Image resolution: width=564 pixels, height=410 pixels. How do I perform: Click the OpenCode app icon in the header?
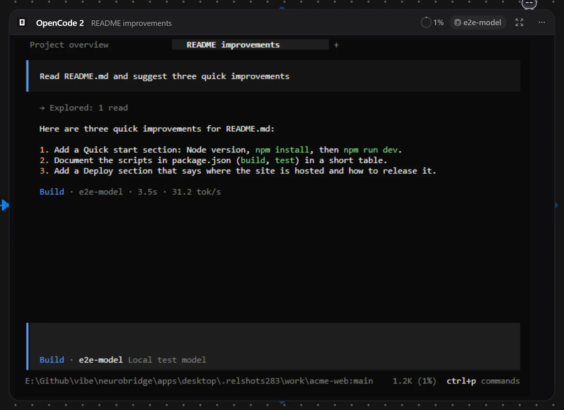pyautogui.click(x=22, y=23)
